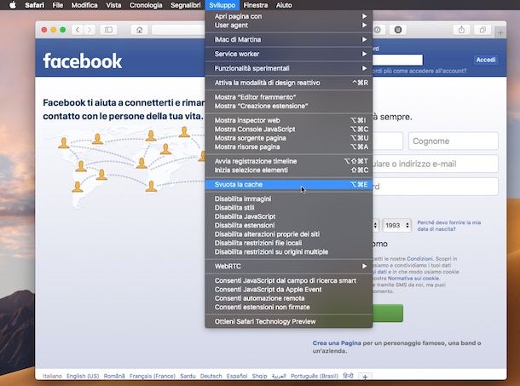Viewport: 520px width, 386px height.
Task: Click the shield extension icon in toolbar
Action: pyautogui.click(x=398, y=30)
